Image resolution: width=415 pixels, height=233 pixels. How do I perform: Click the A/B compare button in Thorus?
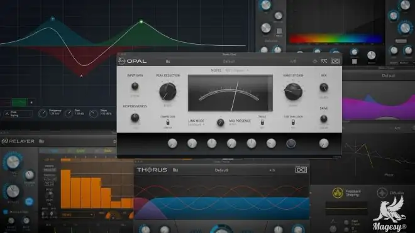(x=272, y=170)
